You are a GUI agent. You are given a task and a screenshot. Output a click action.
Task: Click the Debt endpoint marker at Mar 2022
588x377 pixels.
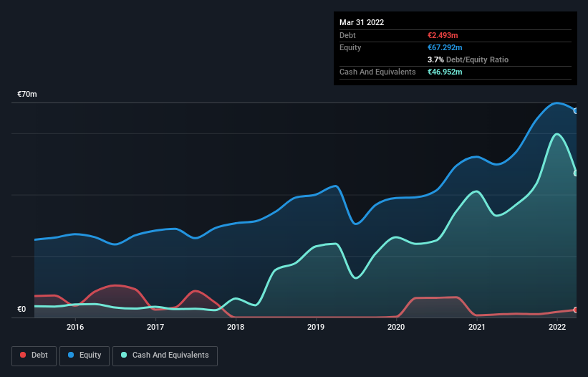click(x=576, y=310)
